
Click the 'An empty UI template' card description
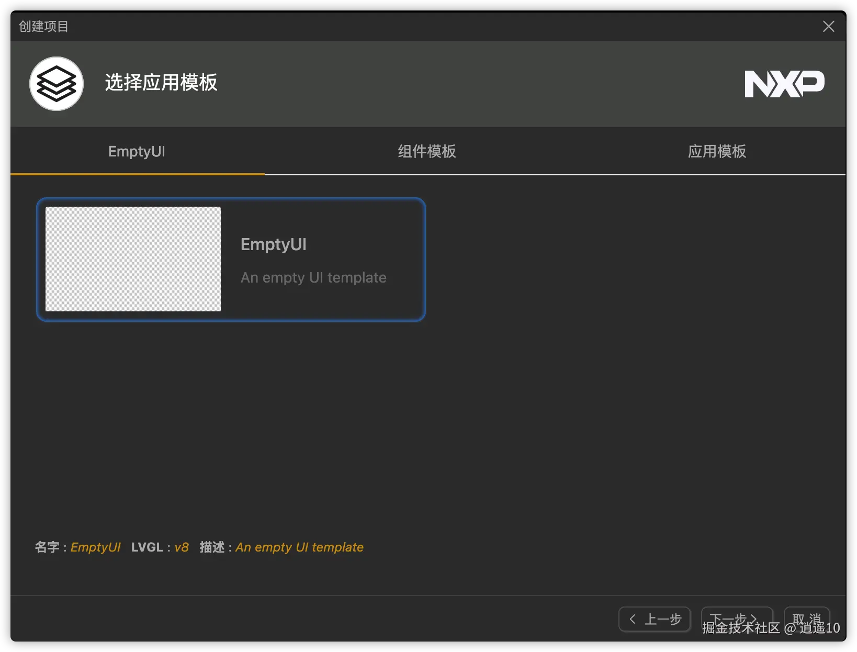tap(313, 277)
